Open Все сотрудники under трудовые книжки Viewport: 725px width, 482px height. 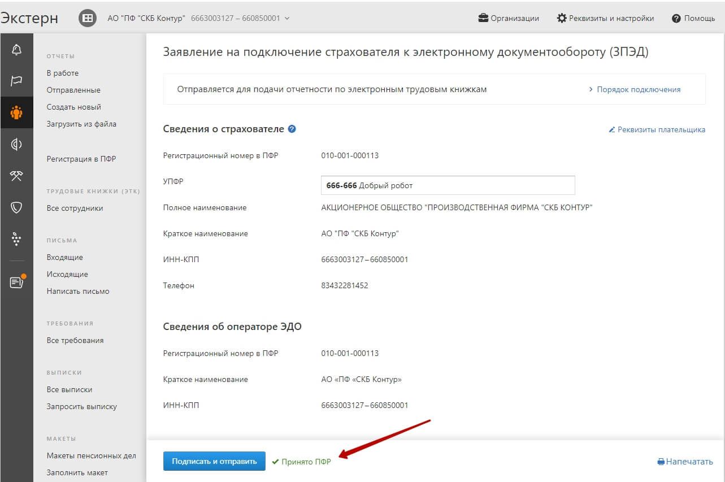75,208
